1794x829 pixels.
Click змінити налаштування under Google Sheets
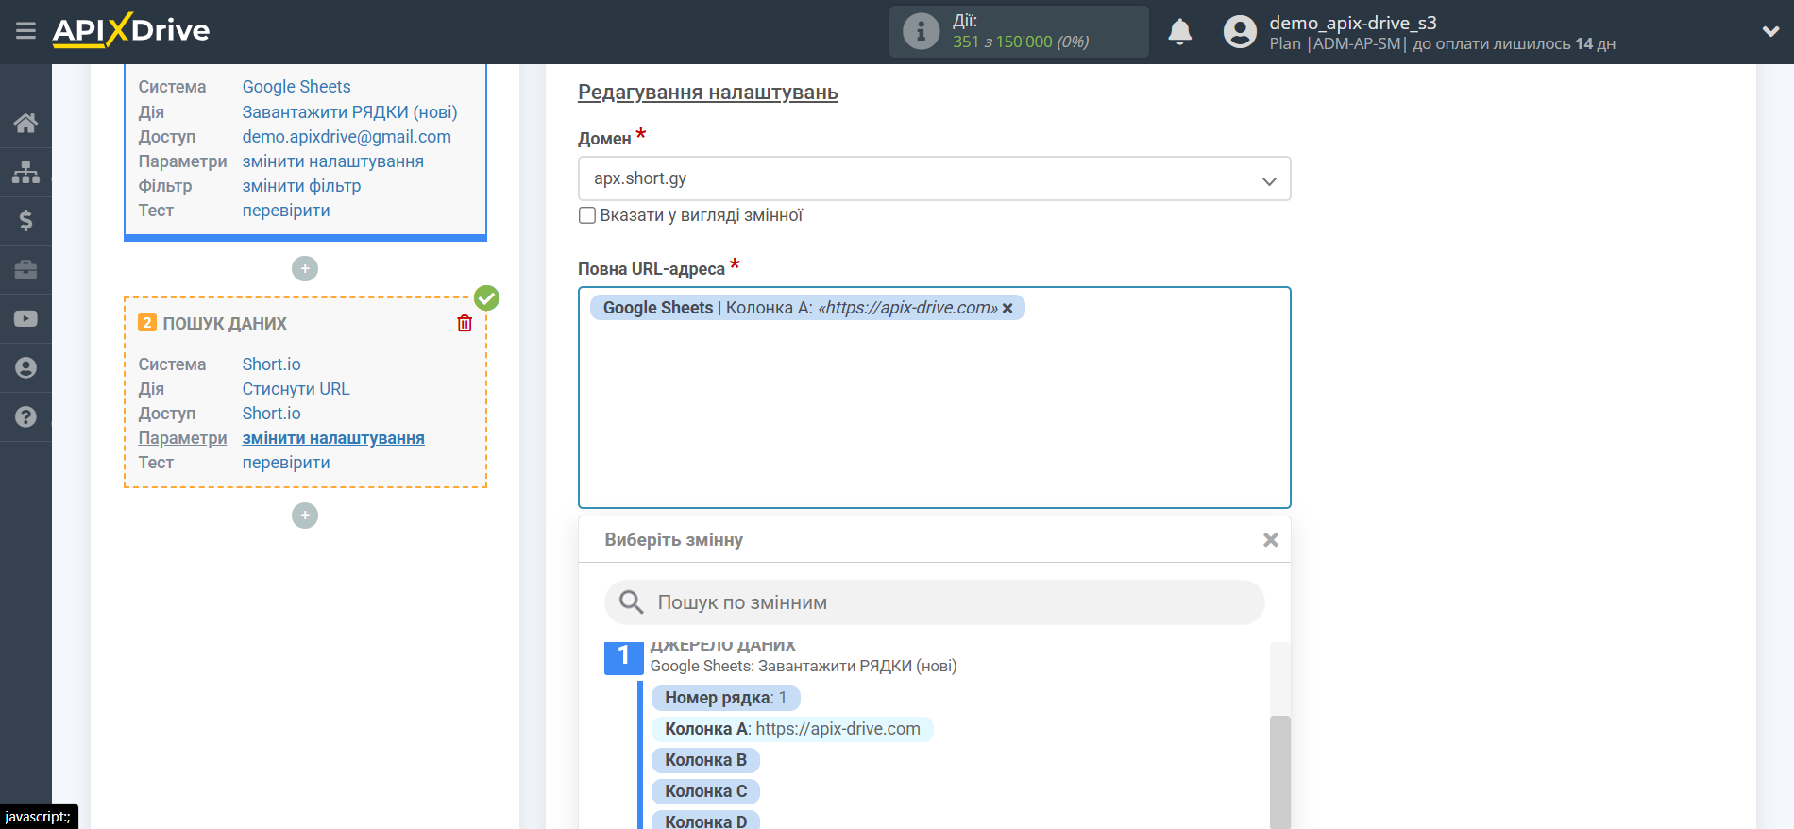(332, 161)
